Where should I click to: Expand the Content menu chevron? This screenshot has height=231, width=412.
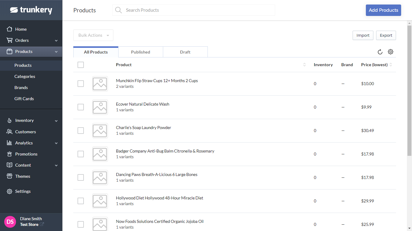click(56, 165)
